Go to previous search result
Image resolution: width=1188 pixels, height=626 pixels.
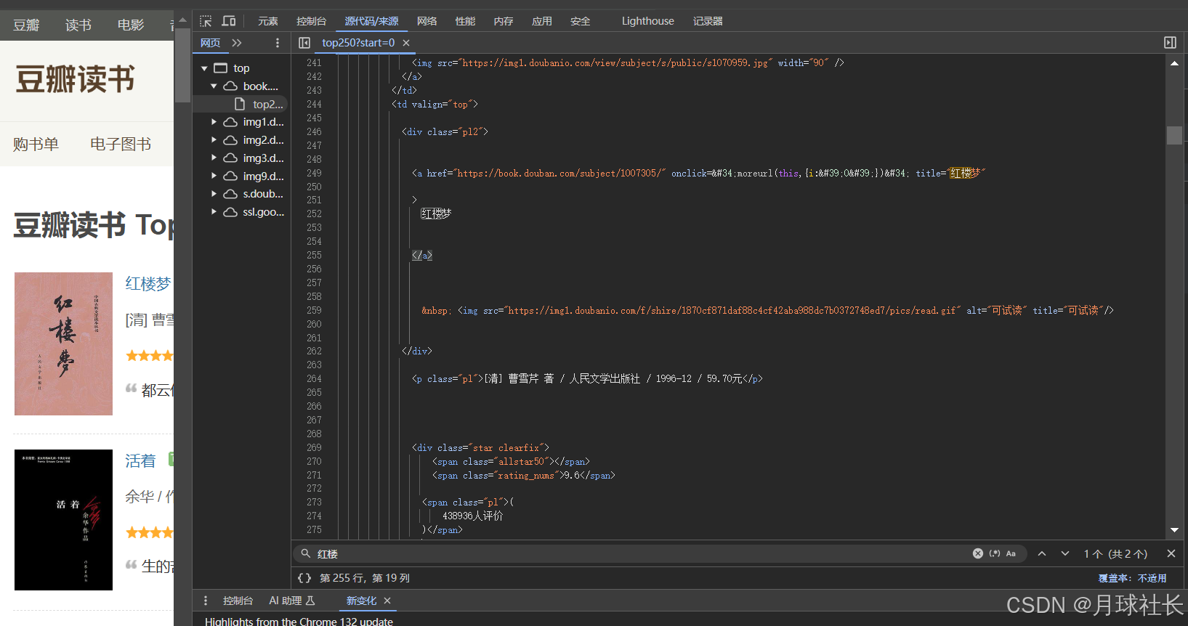[1042, 553]
